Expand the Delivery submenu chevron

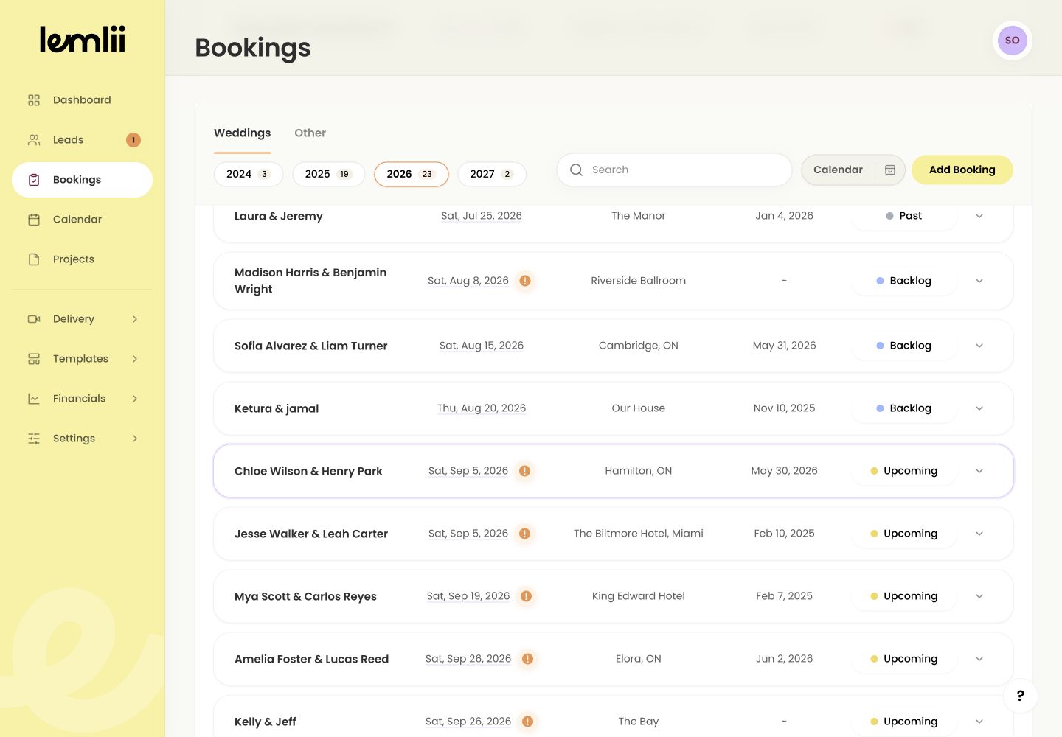pyautogui.click(x=135, y=319)
